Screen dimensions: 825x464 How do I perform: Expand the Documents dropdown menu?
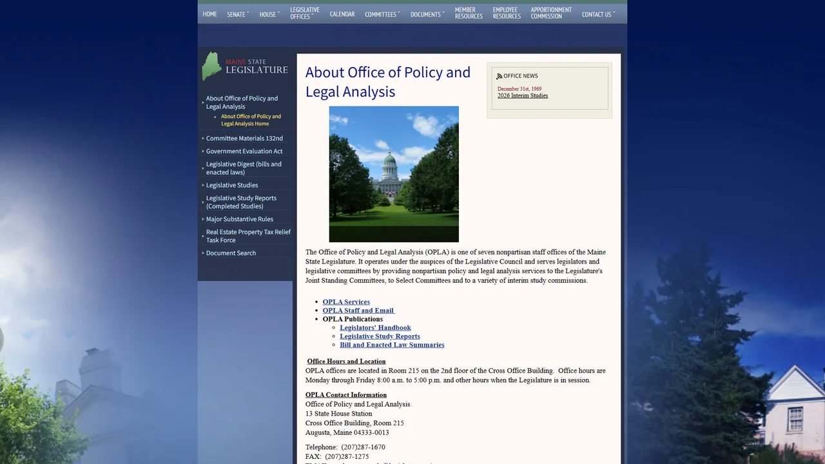pyautogui.click(x=427, y=14)
